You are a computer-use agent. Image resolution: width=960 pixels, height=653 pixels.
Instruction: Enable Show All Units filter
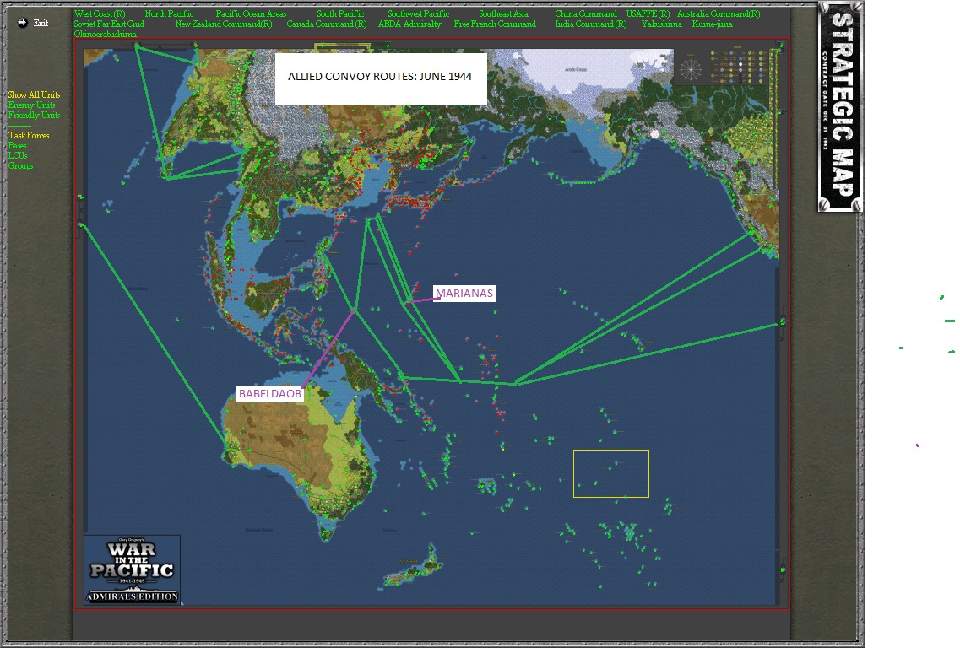point(35,94)
